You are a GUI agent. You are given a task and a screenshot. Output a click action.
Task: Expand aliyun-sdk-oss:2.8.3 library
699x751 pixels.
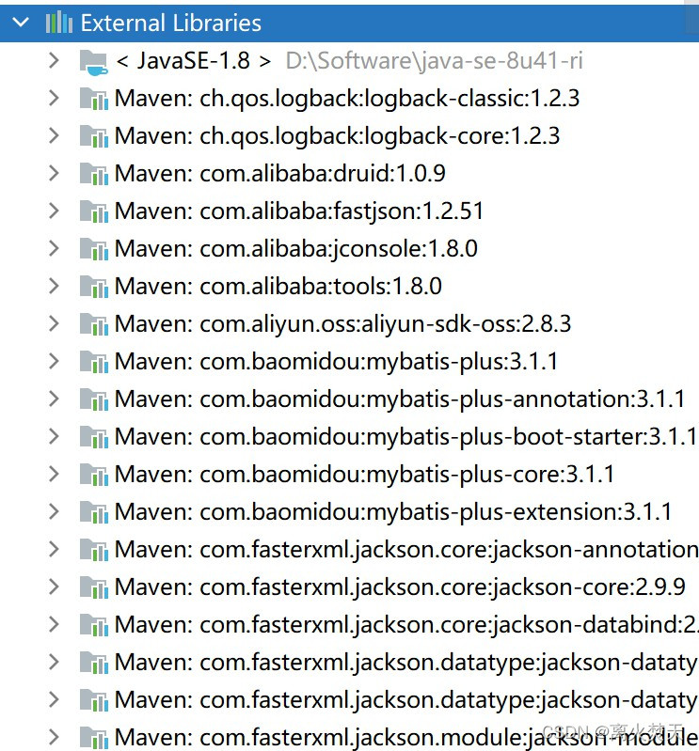pyautogui.click(x=54, y=323)
